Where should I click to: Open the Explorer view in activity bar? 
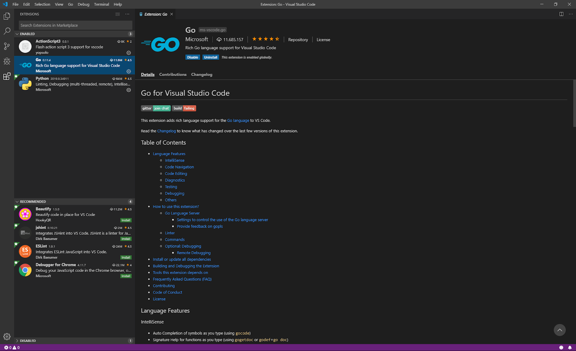pyautogui.click(x=7, y=16)
